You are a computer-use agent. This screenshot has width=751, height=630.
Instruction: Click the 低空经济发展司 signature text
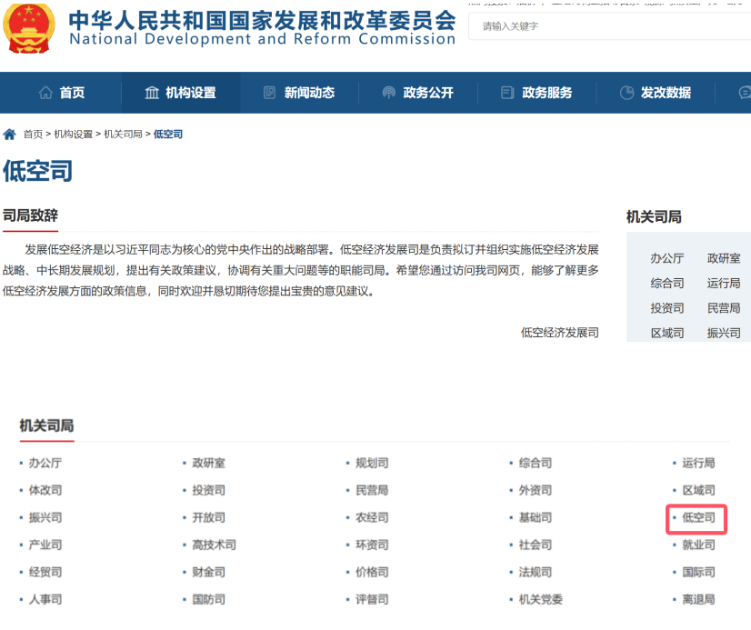pos(560,333)
